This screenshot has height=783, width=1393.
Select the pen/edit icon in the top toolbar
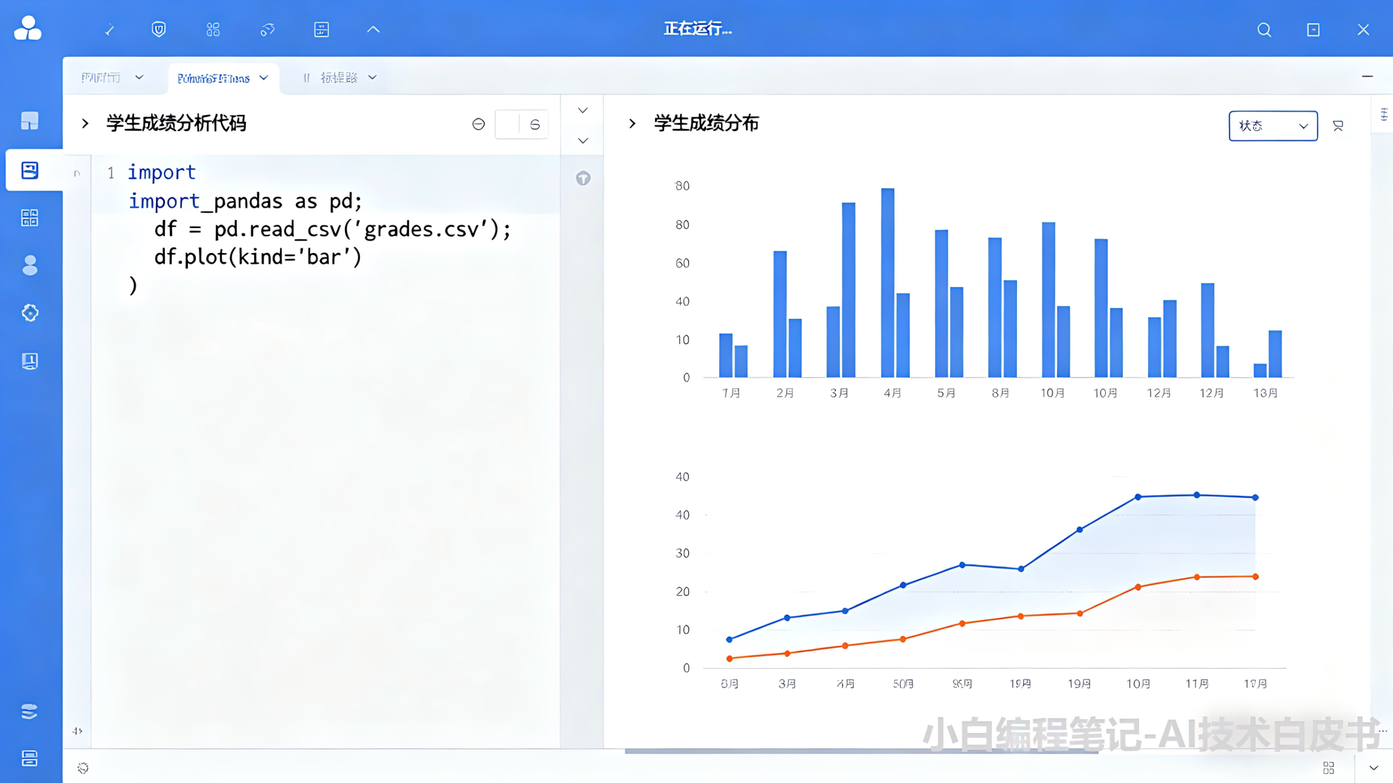(x=109, y=30)
